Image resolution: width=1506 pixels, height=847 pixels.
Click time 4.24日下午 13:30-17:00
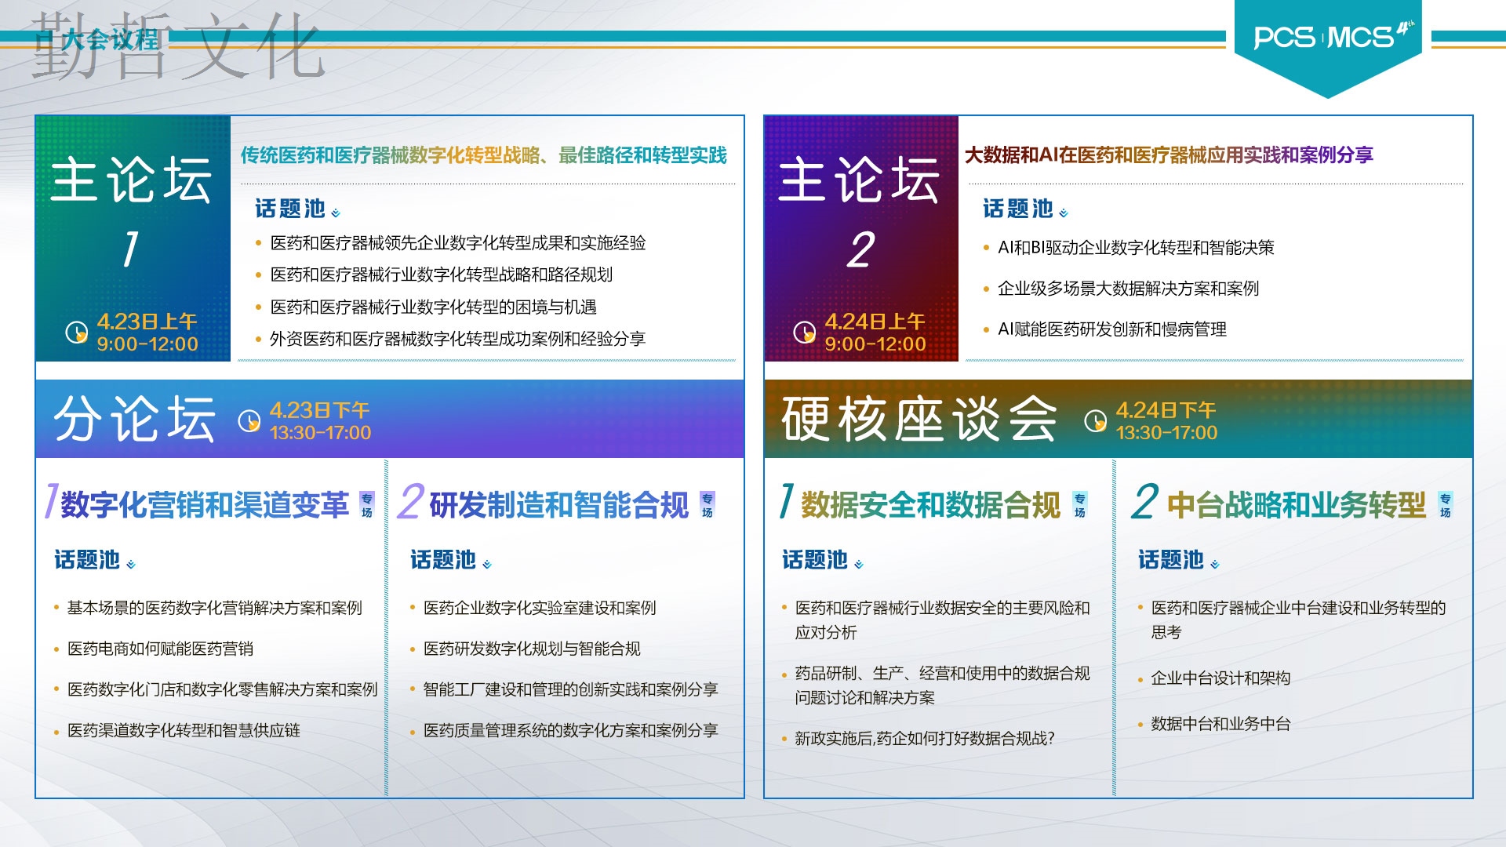click(1166, 421)
